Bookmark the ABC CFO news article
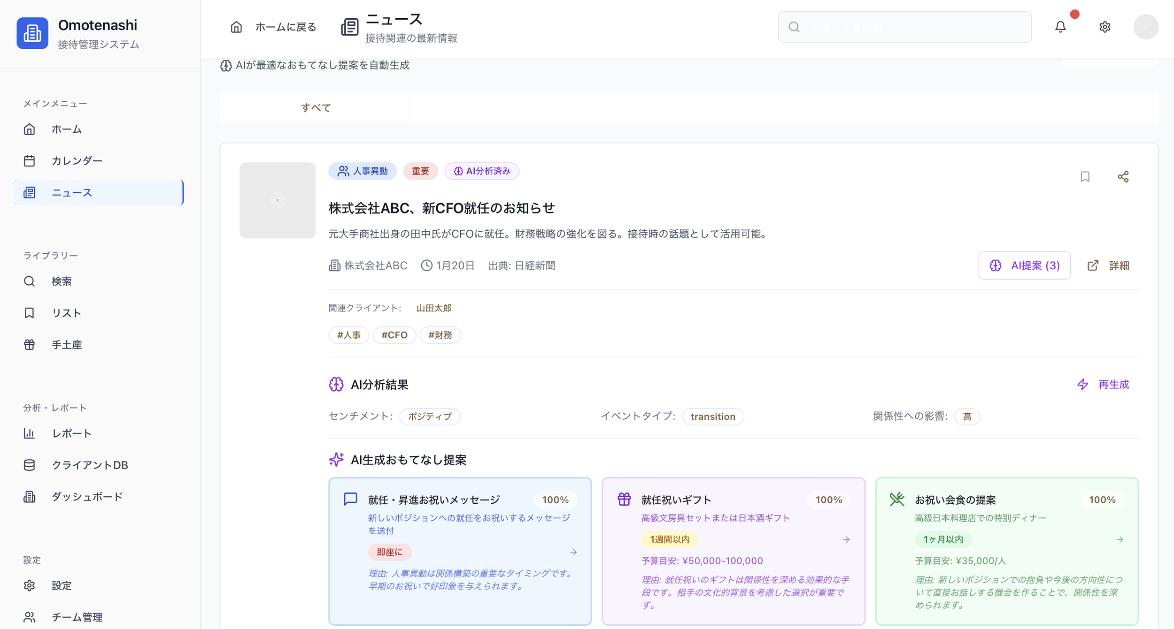Viewport: 1174px width, 629px height. pos(1085,176)
